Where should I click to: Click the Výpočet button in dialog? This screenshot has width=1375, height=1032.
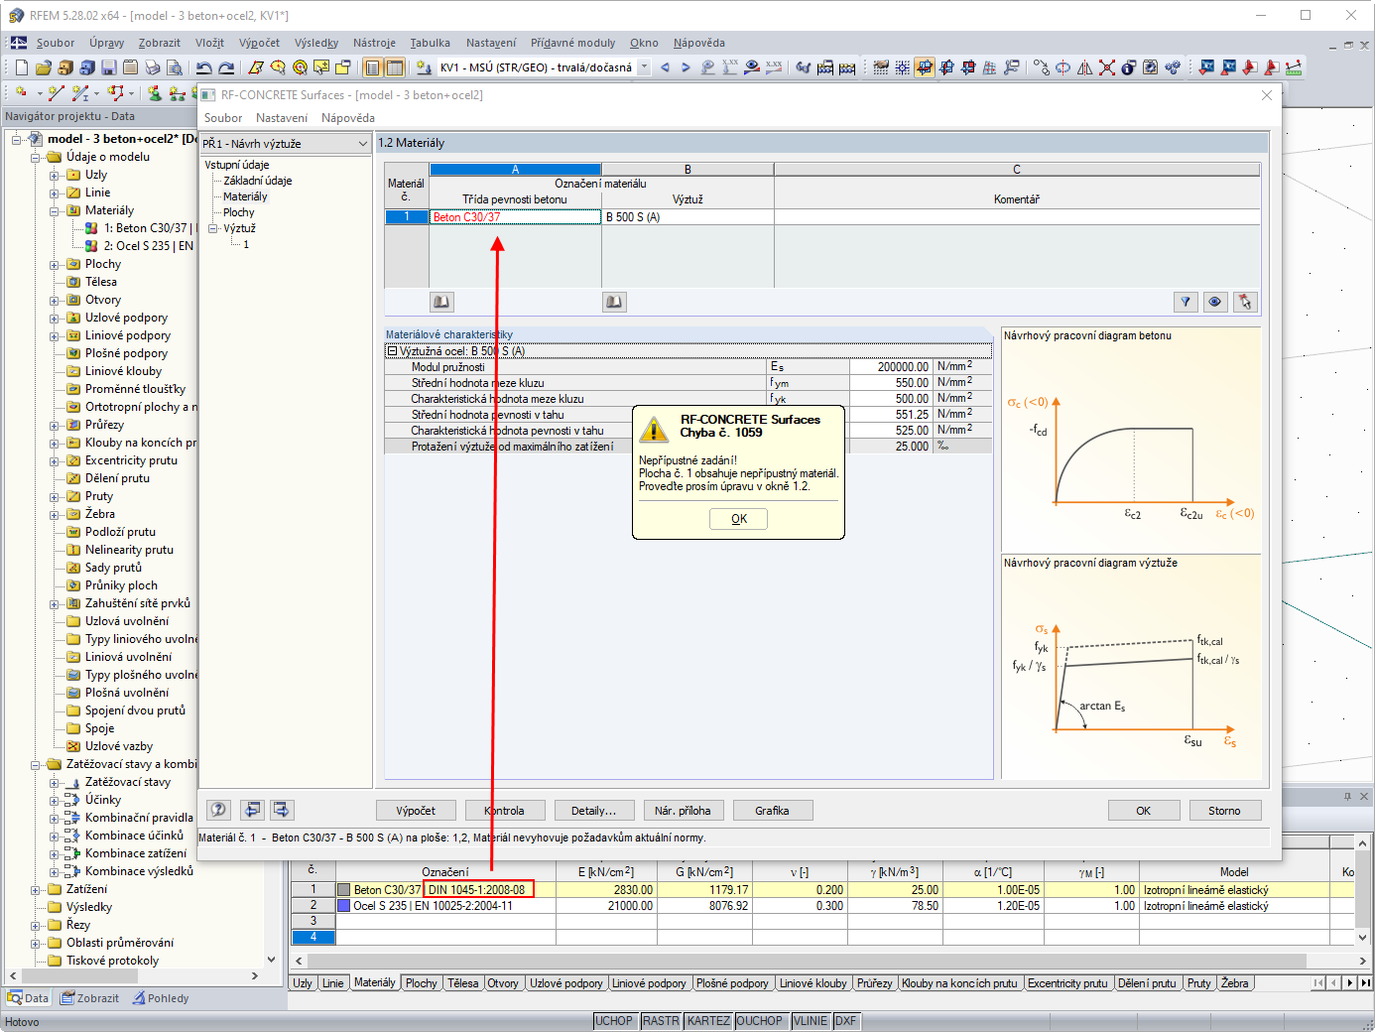coord(416,811)
